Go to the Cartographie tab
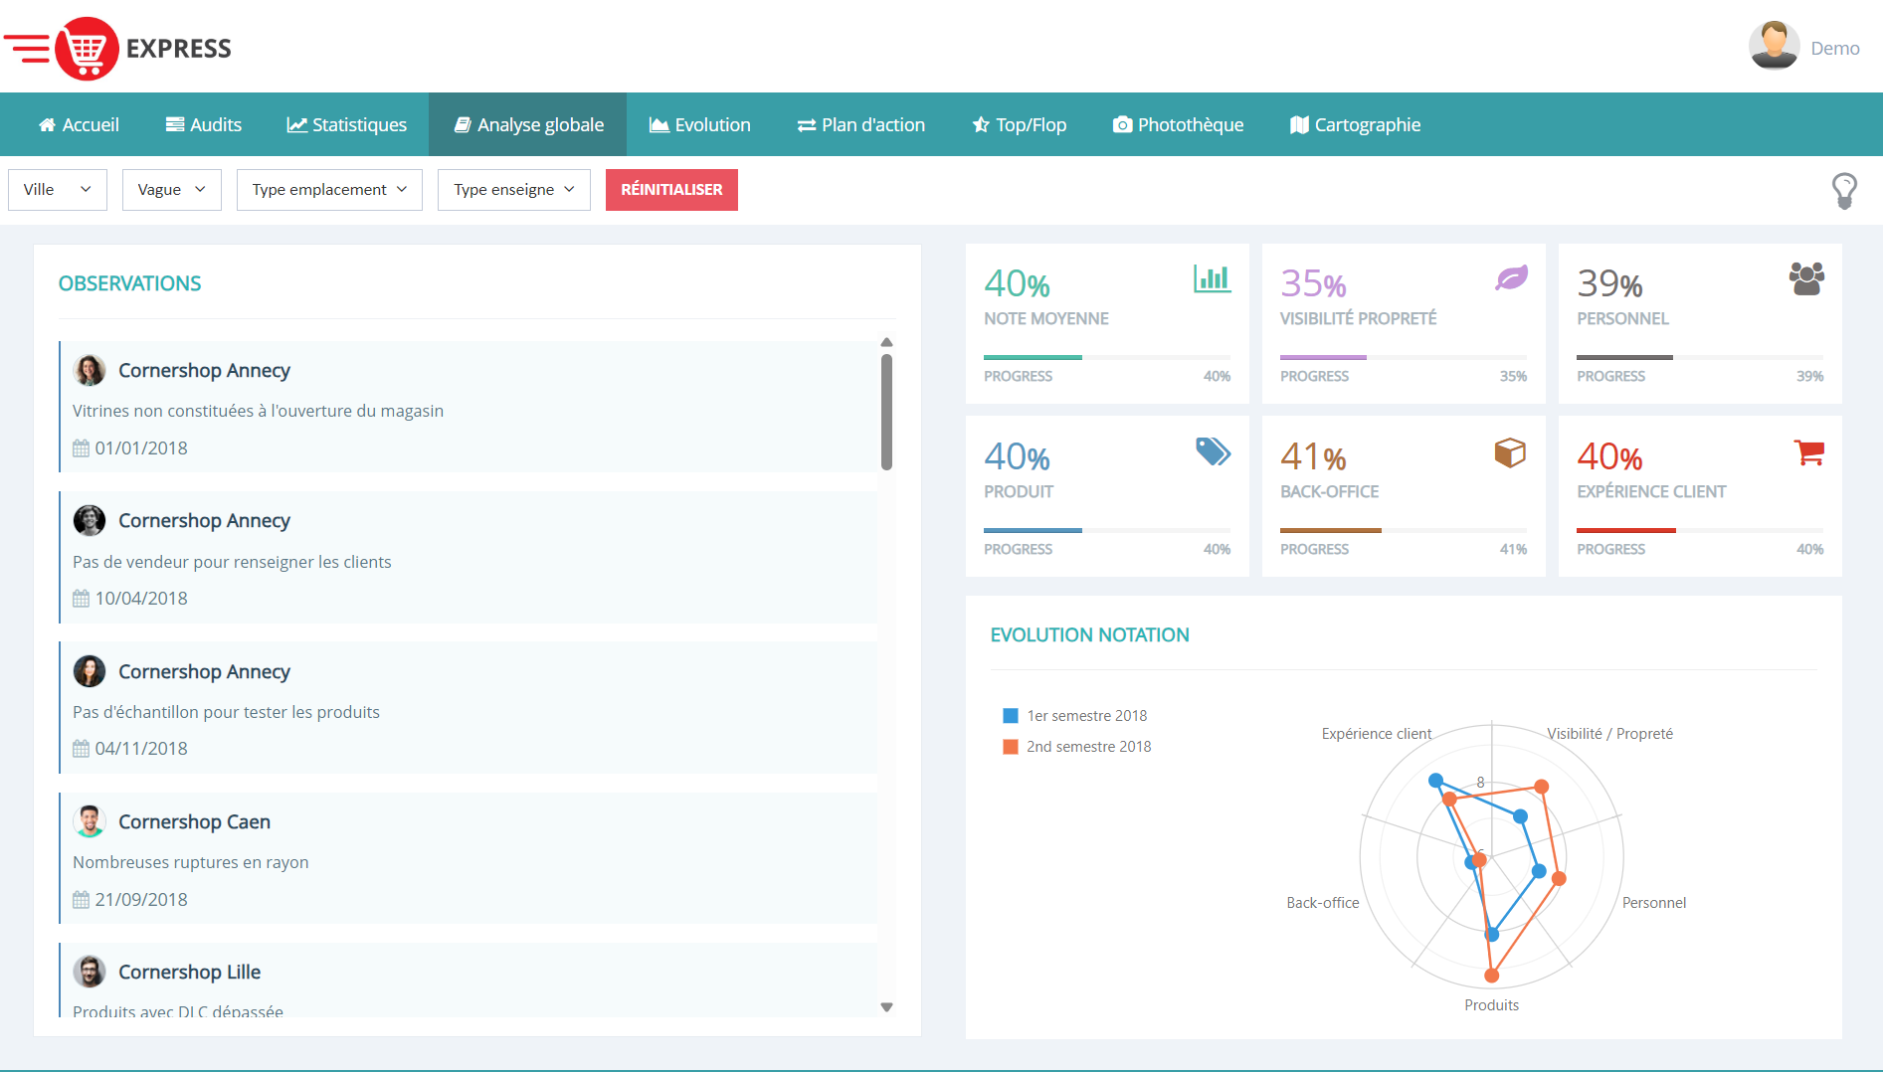The width and height of the screenshot is (1883, 1072). (1356, 123)
